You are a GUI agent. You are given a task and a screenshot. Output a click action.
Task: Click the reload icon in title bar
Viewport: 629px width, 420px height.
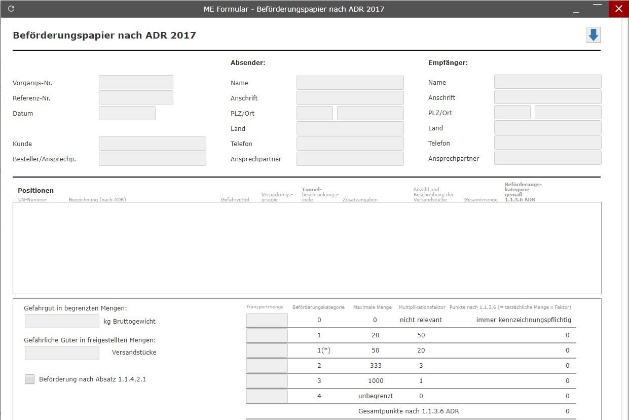(x=11, y=9)
